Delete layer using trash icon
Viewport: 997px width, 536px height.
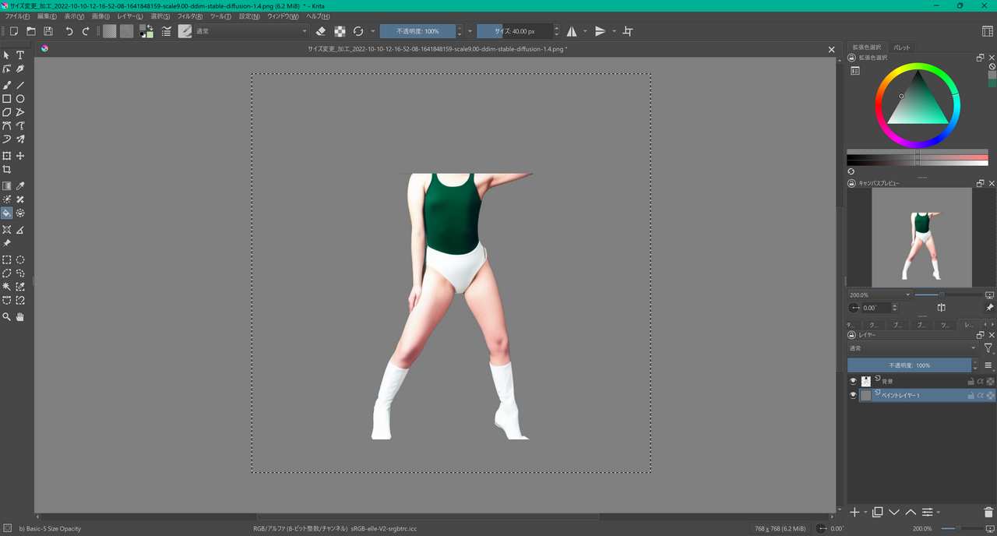click(988, 512)
